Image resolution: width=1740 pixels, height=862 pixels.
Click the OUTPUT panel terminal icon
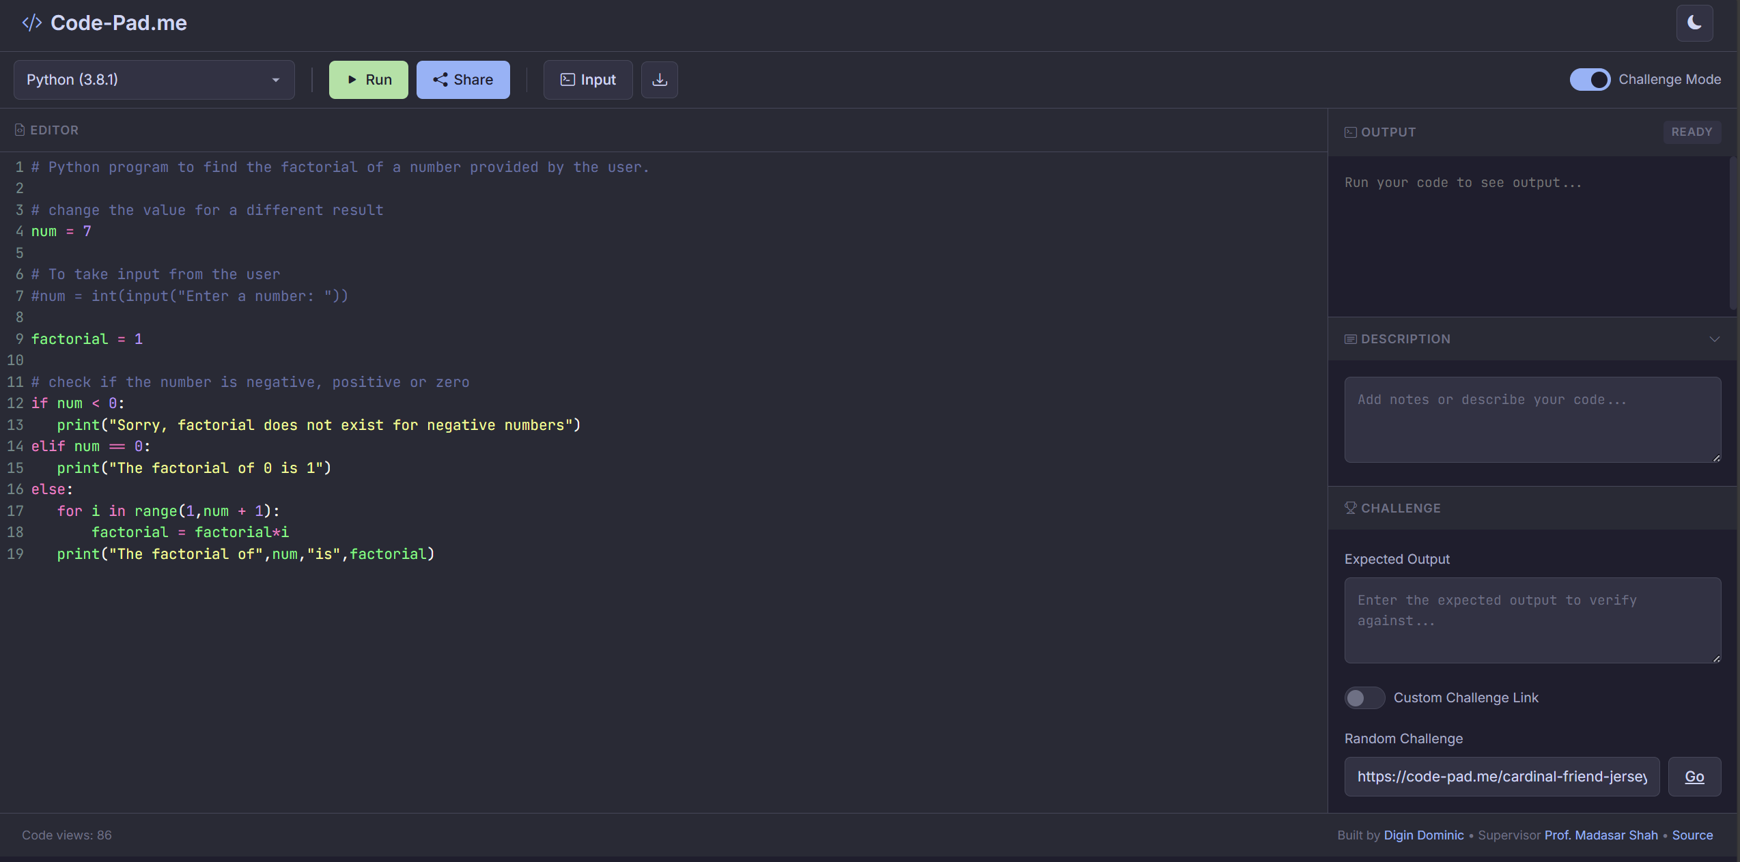[x=1350, y=131]
